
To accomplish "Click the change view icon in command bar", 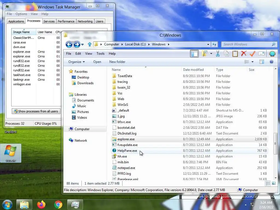I will tap(247, 62).
